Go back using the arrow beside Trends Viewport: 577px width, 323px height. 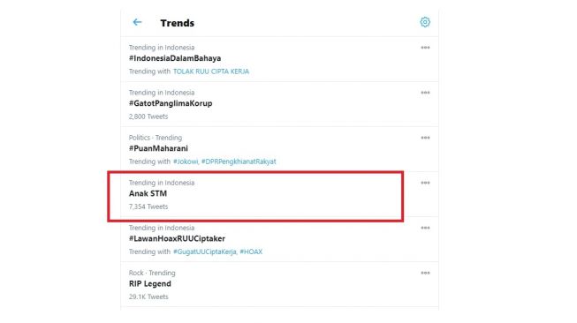pos(137,22)
